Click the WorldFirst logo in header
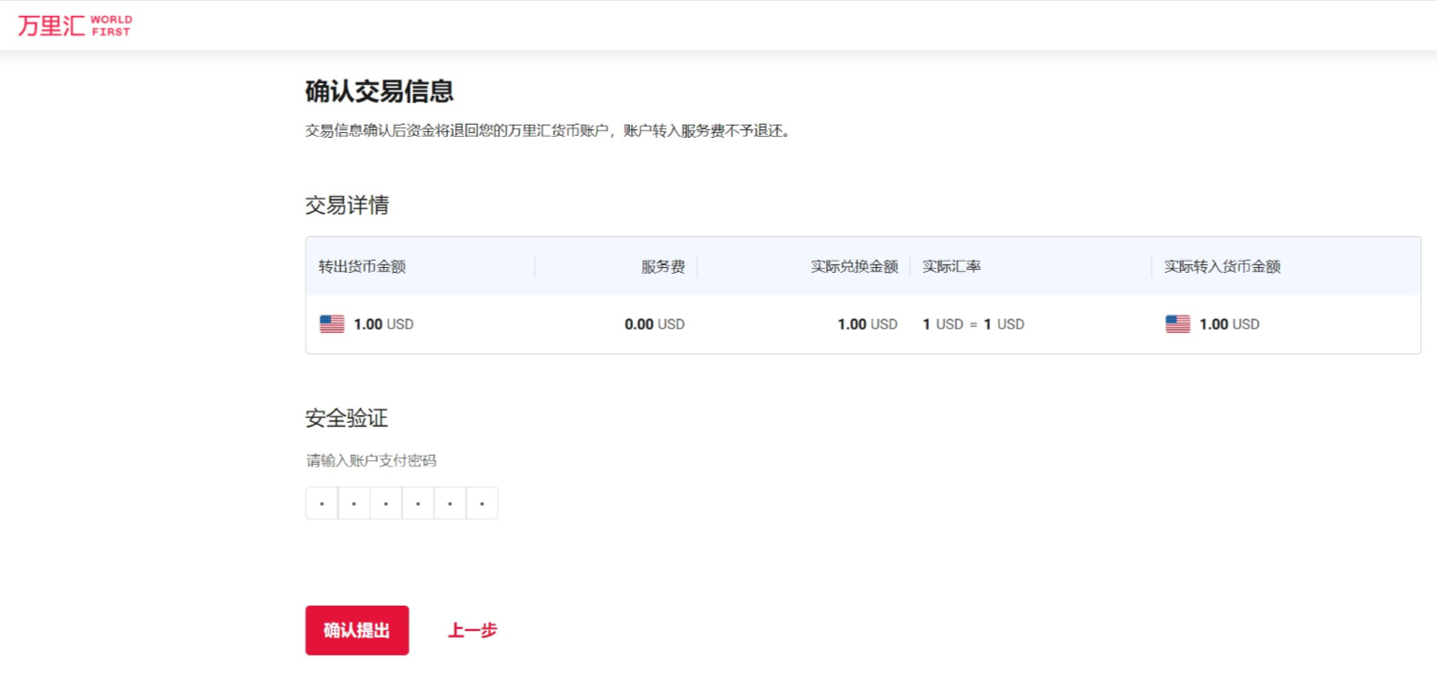 (x=75, y=25)
